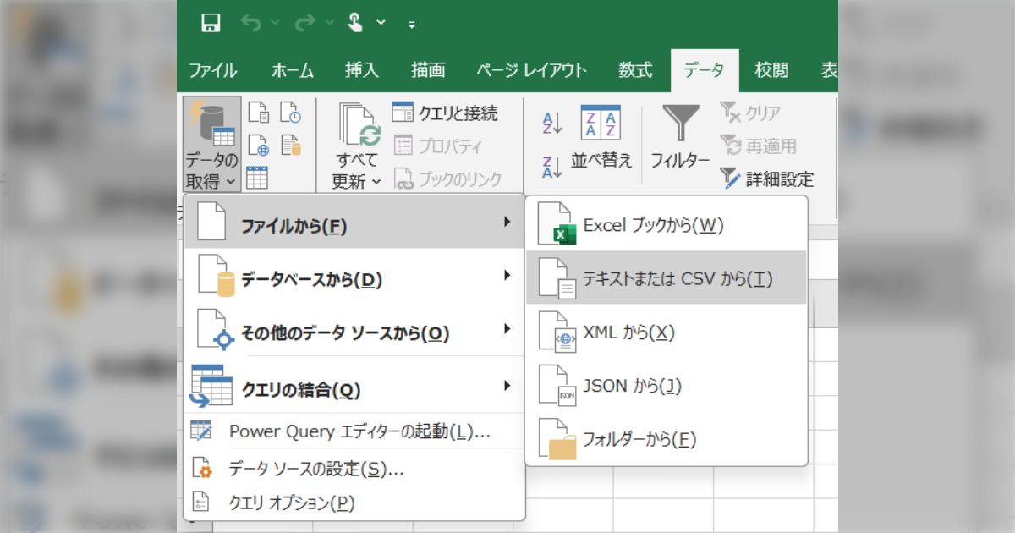The height and width of the screenshot is (533, 1015).
Task: Click the Save icon in quick access toolbar
Action: tap(210, 23)
